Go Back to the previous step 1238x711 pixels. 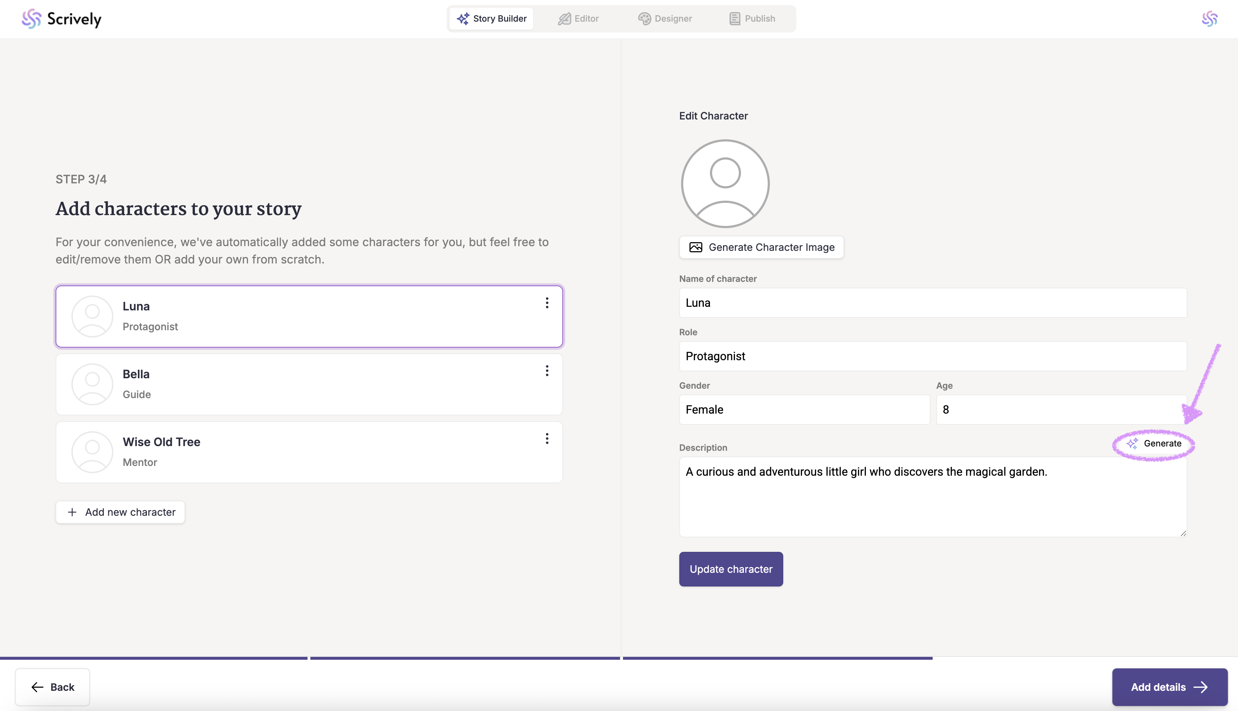coord(53,686)
